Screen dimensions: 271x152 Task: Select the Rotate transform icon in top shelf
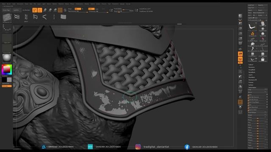coord(55,10)
